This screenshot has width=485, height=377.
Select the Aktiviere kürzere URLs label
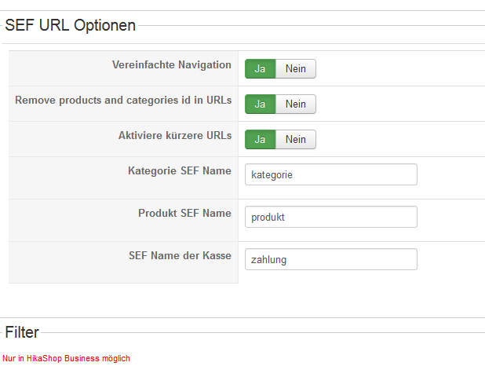click(174, 136)
